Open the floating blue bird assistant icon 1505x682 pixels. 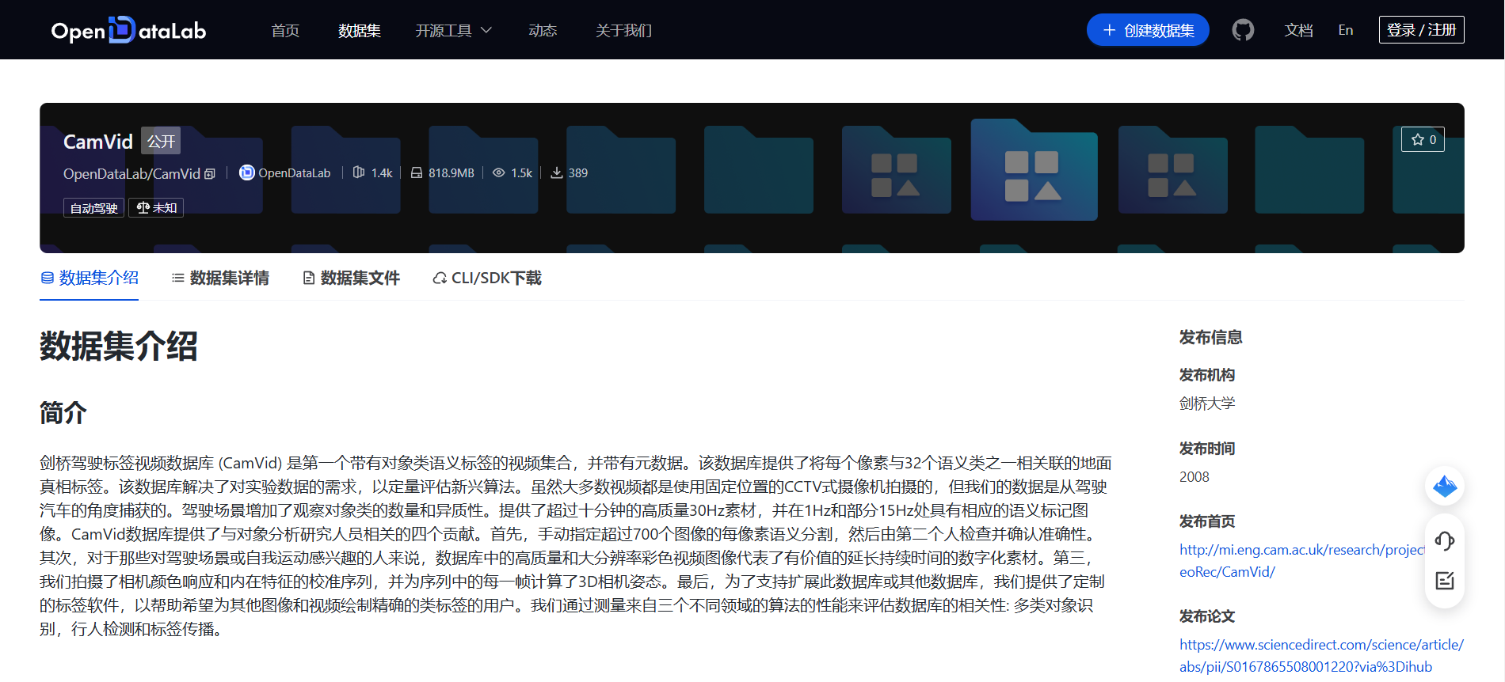pyautogui.click(x=1445, y=486)
